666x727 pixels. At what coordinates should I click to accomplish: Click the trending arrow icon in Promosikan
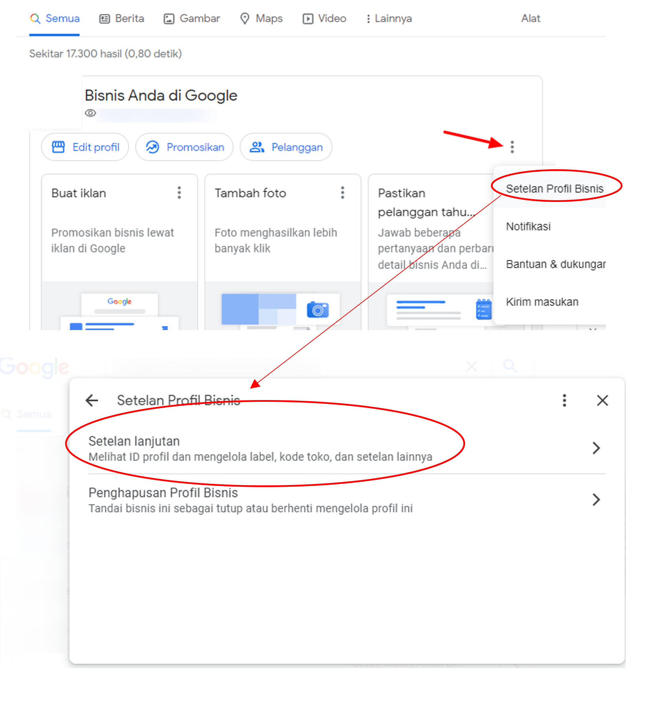click(152, 147)
